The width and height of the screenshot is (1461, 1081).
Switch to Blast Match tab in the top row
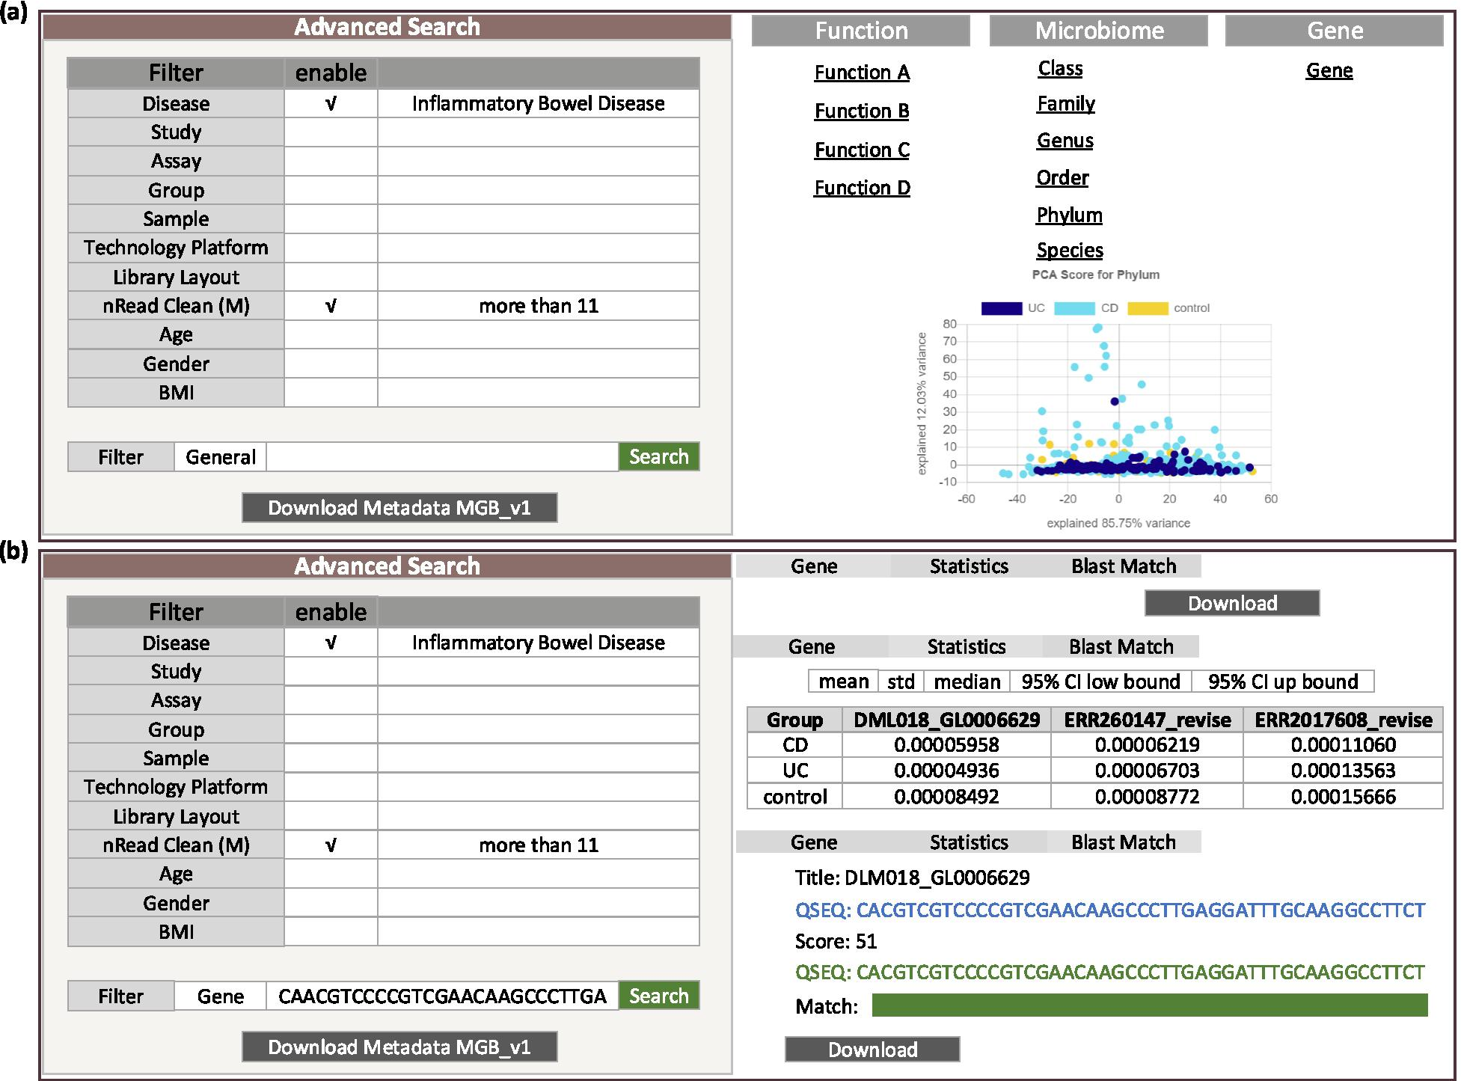pos(1124,566)
